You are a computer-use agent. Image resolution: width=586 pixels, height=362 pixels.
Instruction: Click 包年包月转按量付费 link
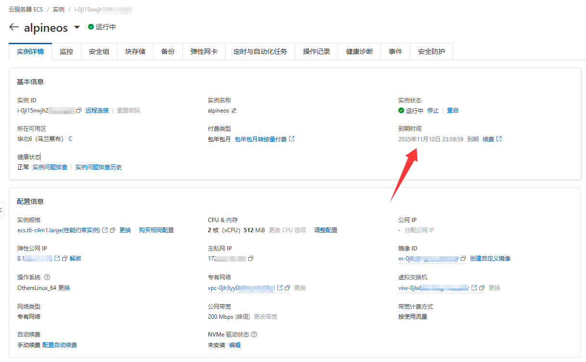[261, 139]
